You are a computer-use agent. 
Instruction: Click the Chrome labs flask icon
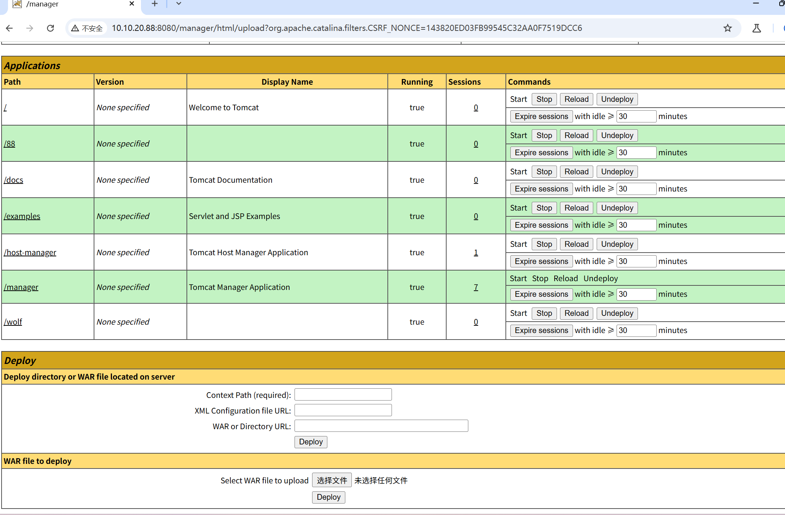756,28
